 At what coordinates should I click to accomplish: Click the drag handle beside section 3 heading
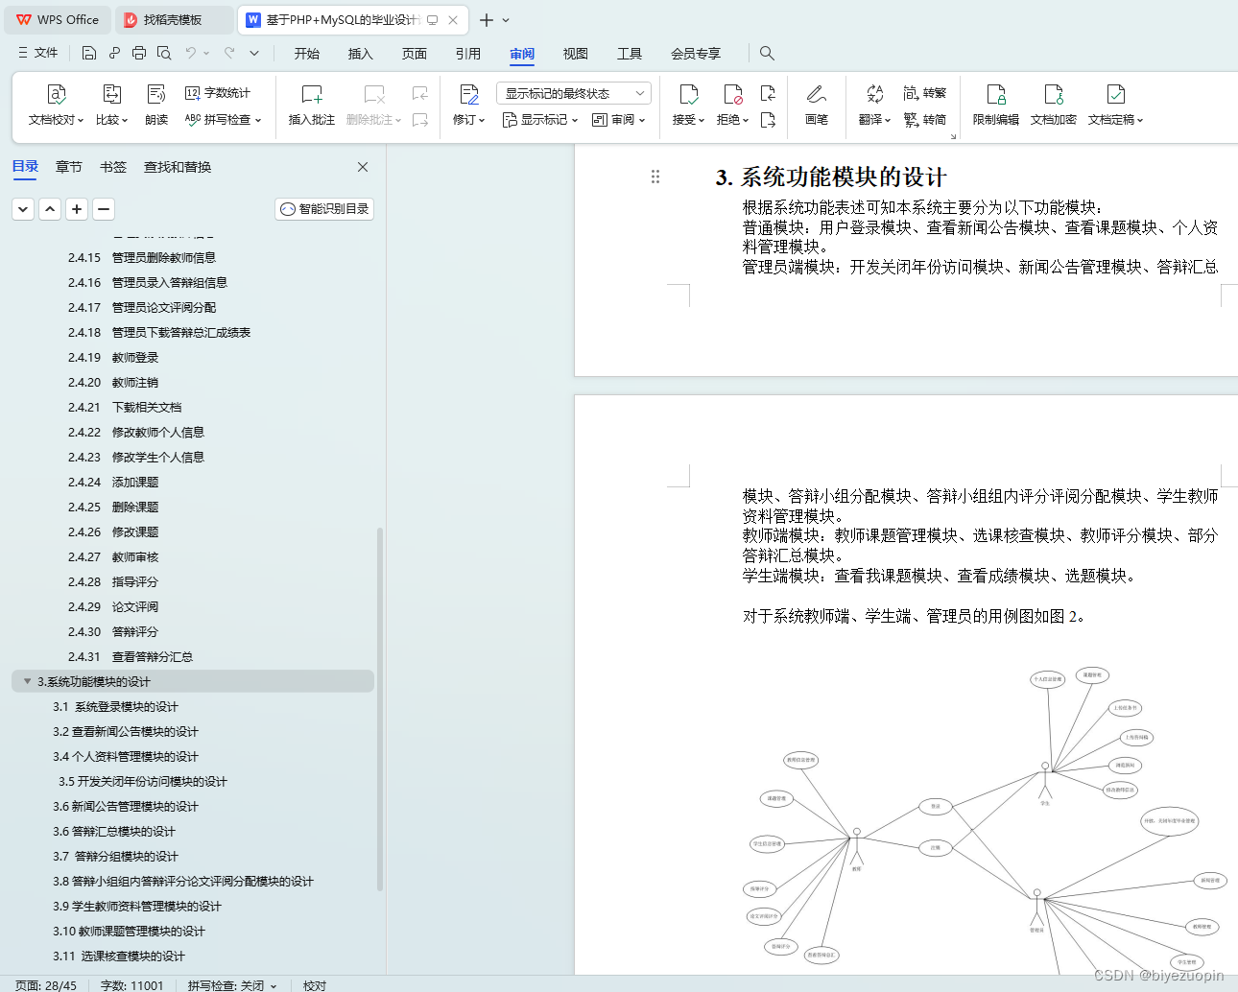click(655, 177)
